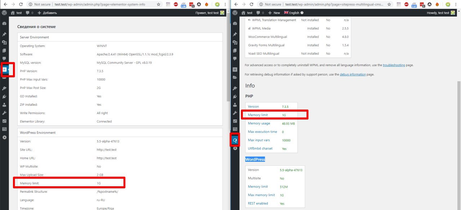This screenshot has height=210, width=461.
Task: Open Elementor icon in right window sidebar
Action: 235,69
